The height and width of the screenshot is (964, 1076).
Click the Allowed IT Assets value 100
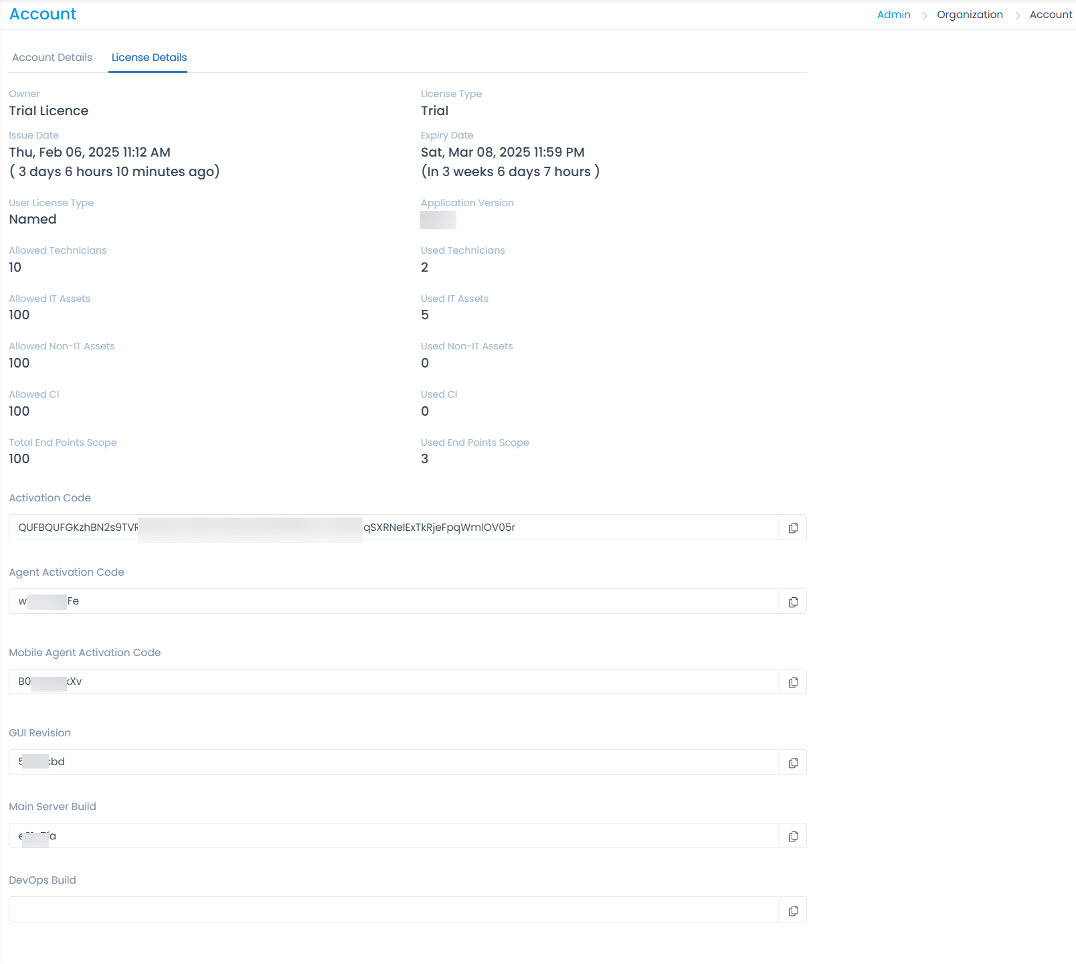[x=19, y=315]
